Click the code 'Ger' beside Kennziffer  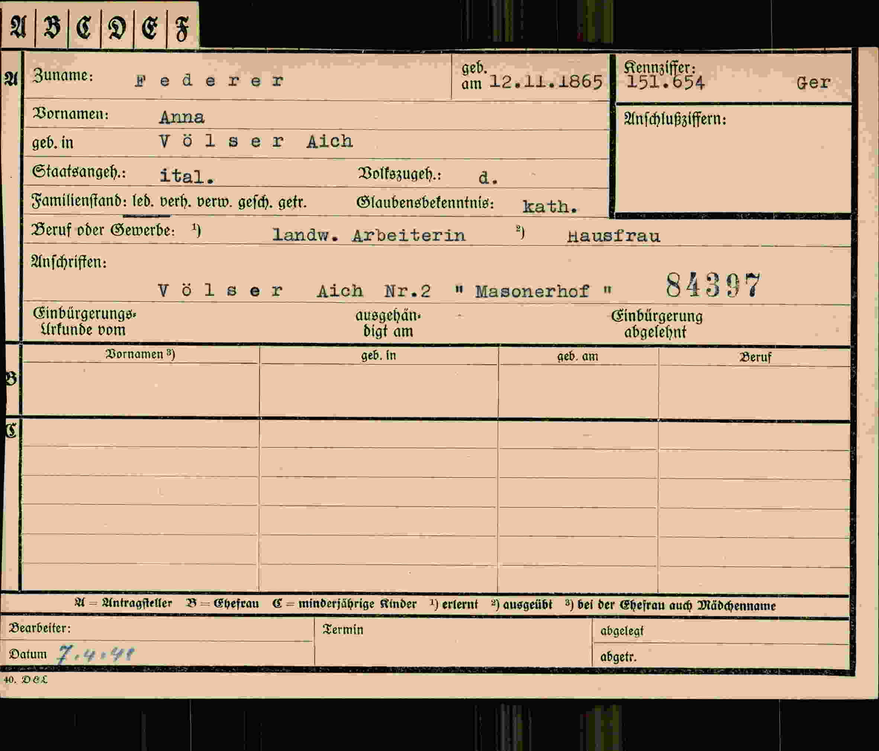point(813,83)
